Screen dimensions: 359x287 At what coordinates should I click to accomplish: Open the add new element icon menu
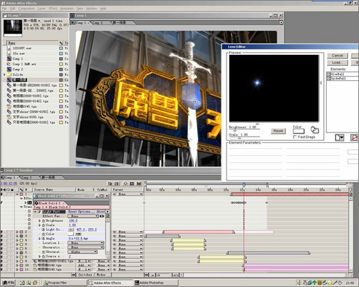tap(339, 137)
